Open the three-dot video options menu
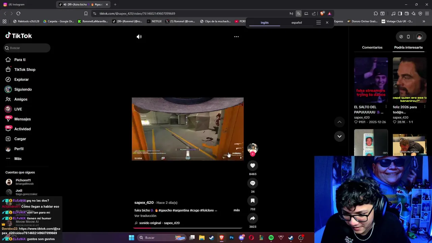Viewport: 432px width, 243px height. click(x=236, y=37)
